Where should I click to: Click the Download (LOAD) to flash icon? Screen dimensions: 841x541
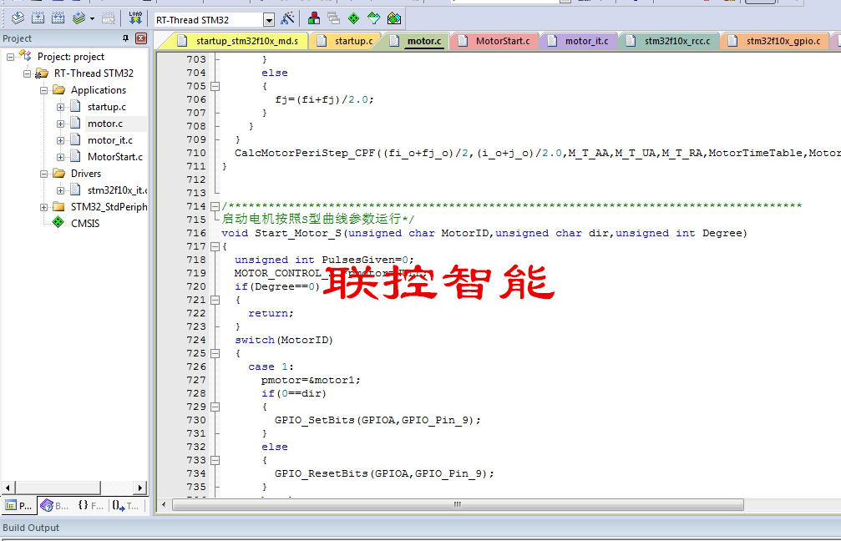(x=135, y=18)
